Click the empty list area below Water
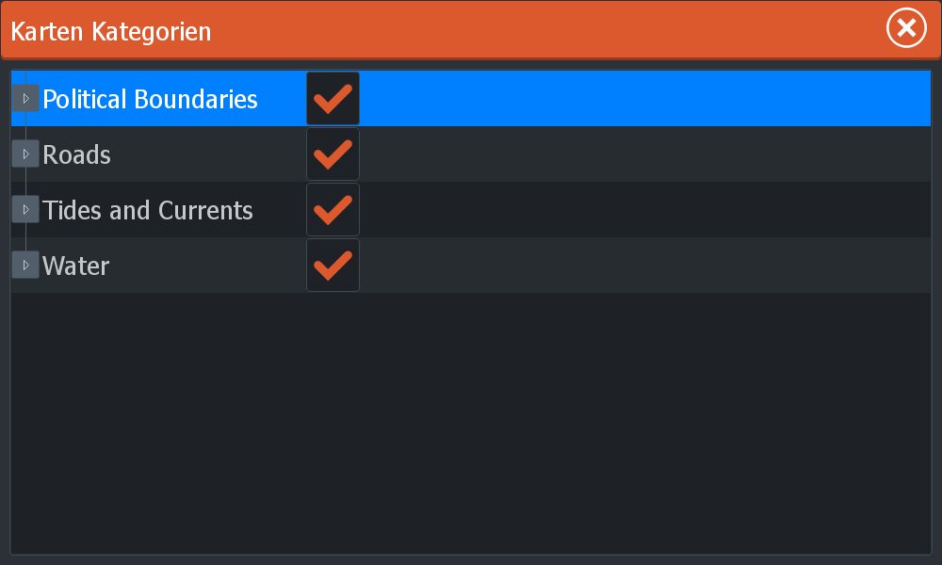The width and height of the screenshot is (942, 565). (471, 424)
